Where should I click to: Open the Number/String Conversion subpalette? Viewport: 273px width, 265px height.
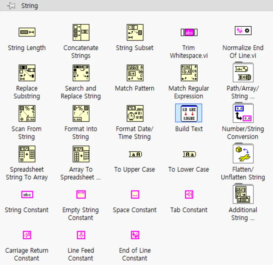coord(243,113)
